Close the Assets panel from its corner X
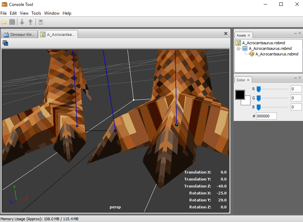 [300, 33]
